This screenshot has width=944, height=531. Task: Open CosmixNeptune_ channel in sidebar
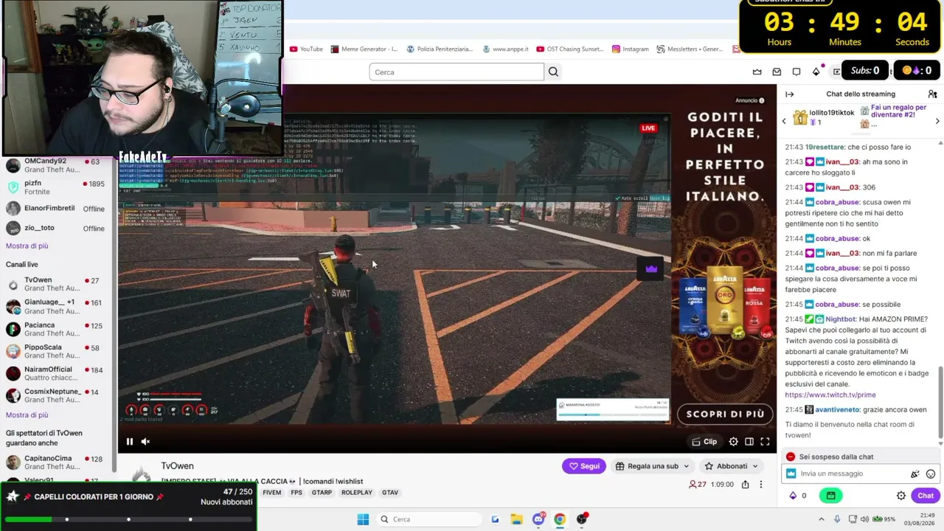pyautogui.click(x=58, y=396)
